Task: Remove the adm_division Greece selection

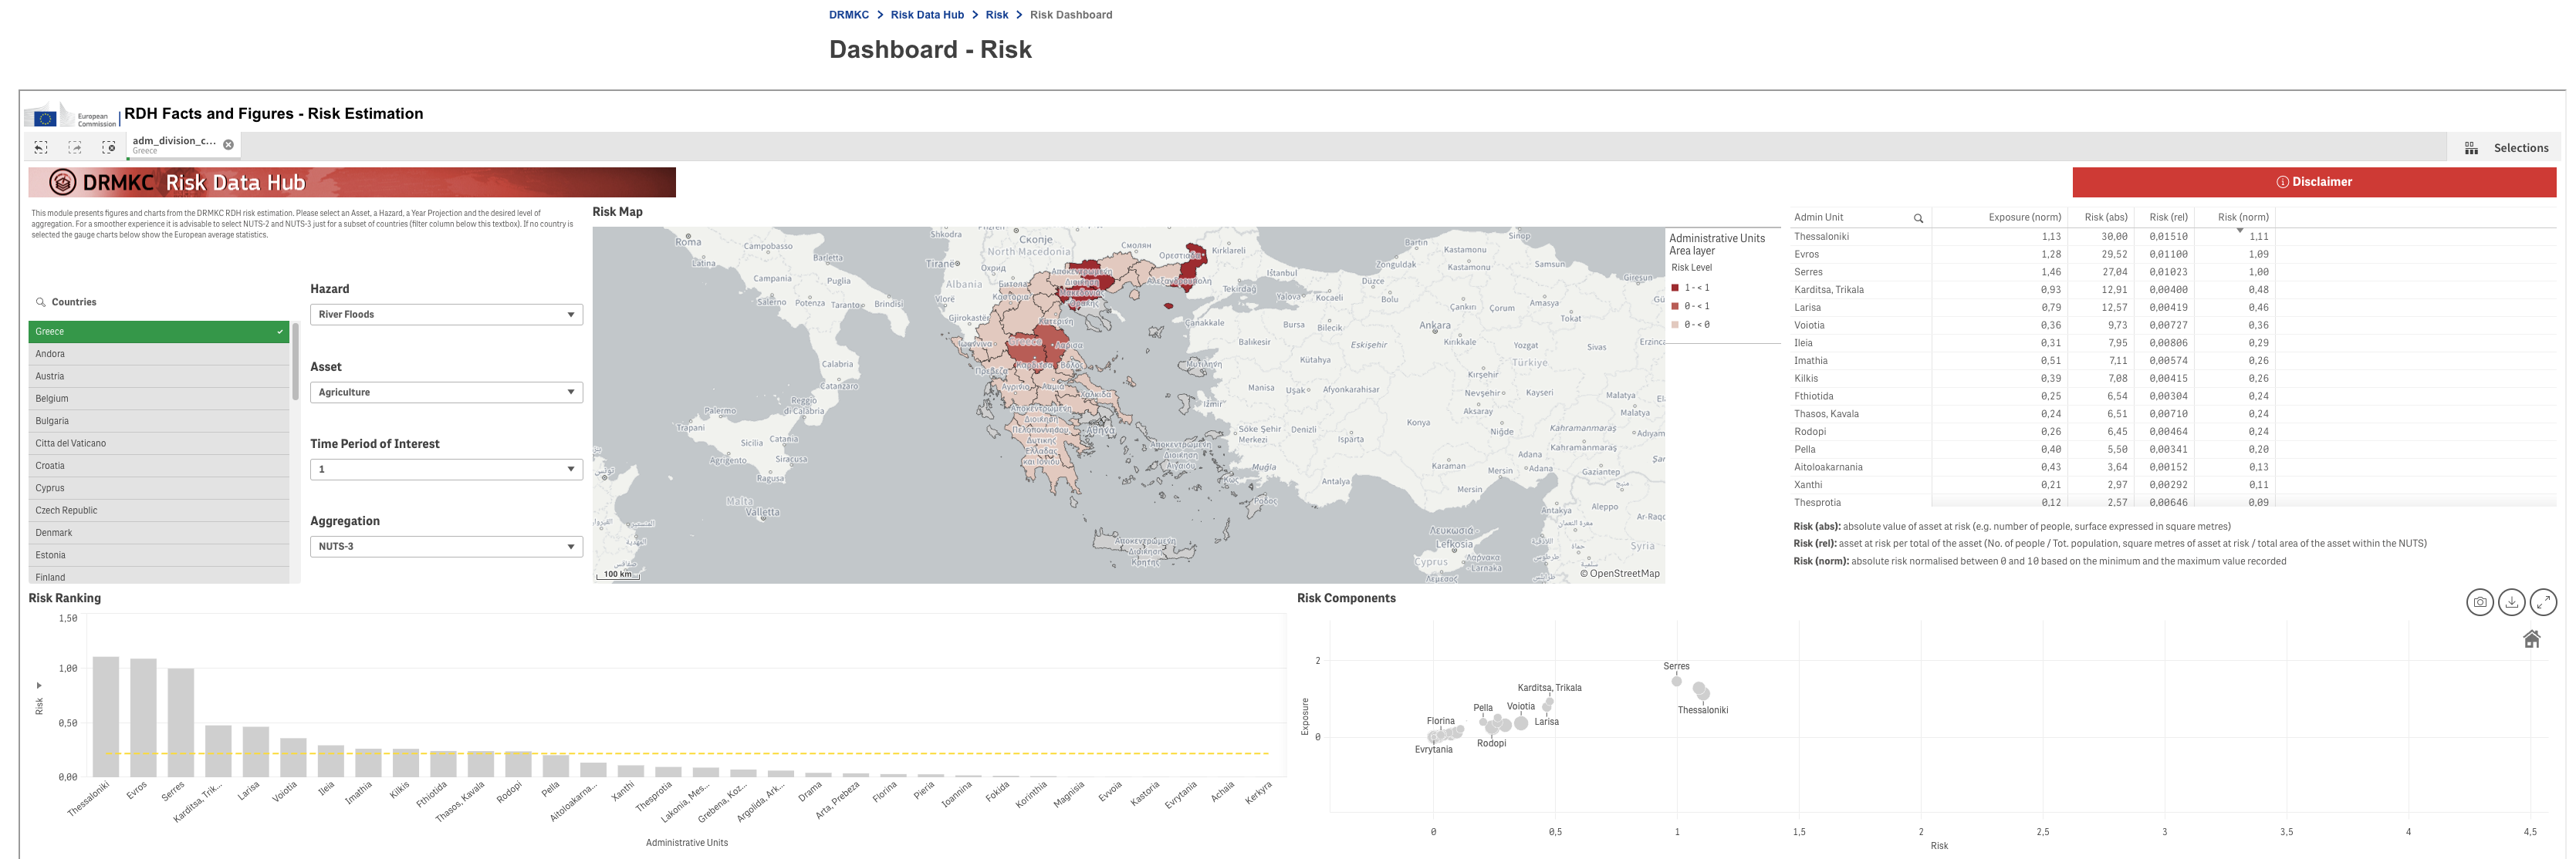Action: click(x=228, y=145)
